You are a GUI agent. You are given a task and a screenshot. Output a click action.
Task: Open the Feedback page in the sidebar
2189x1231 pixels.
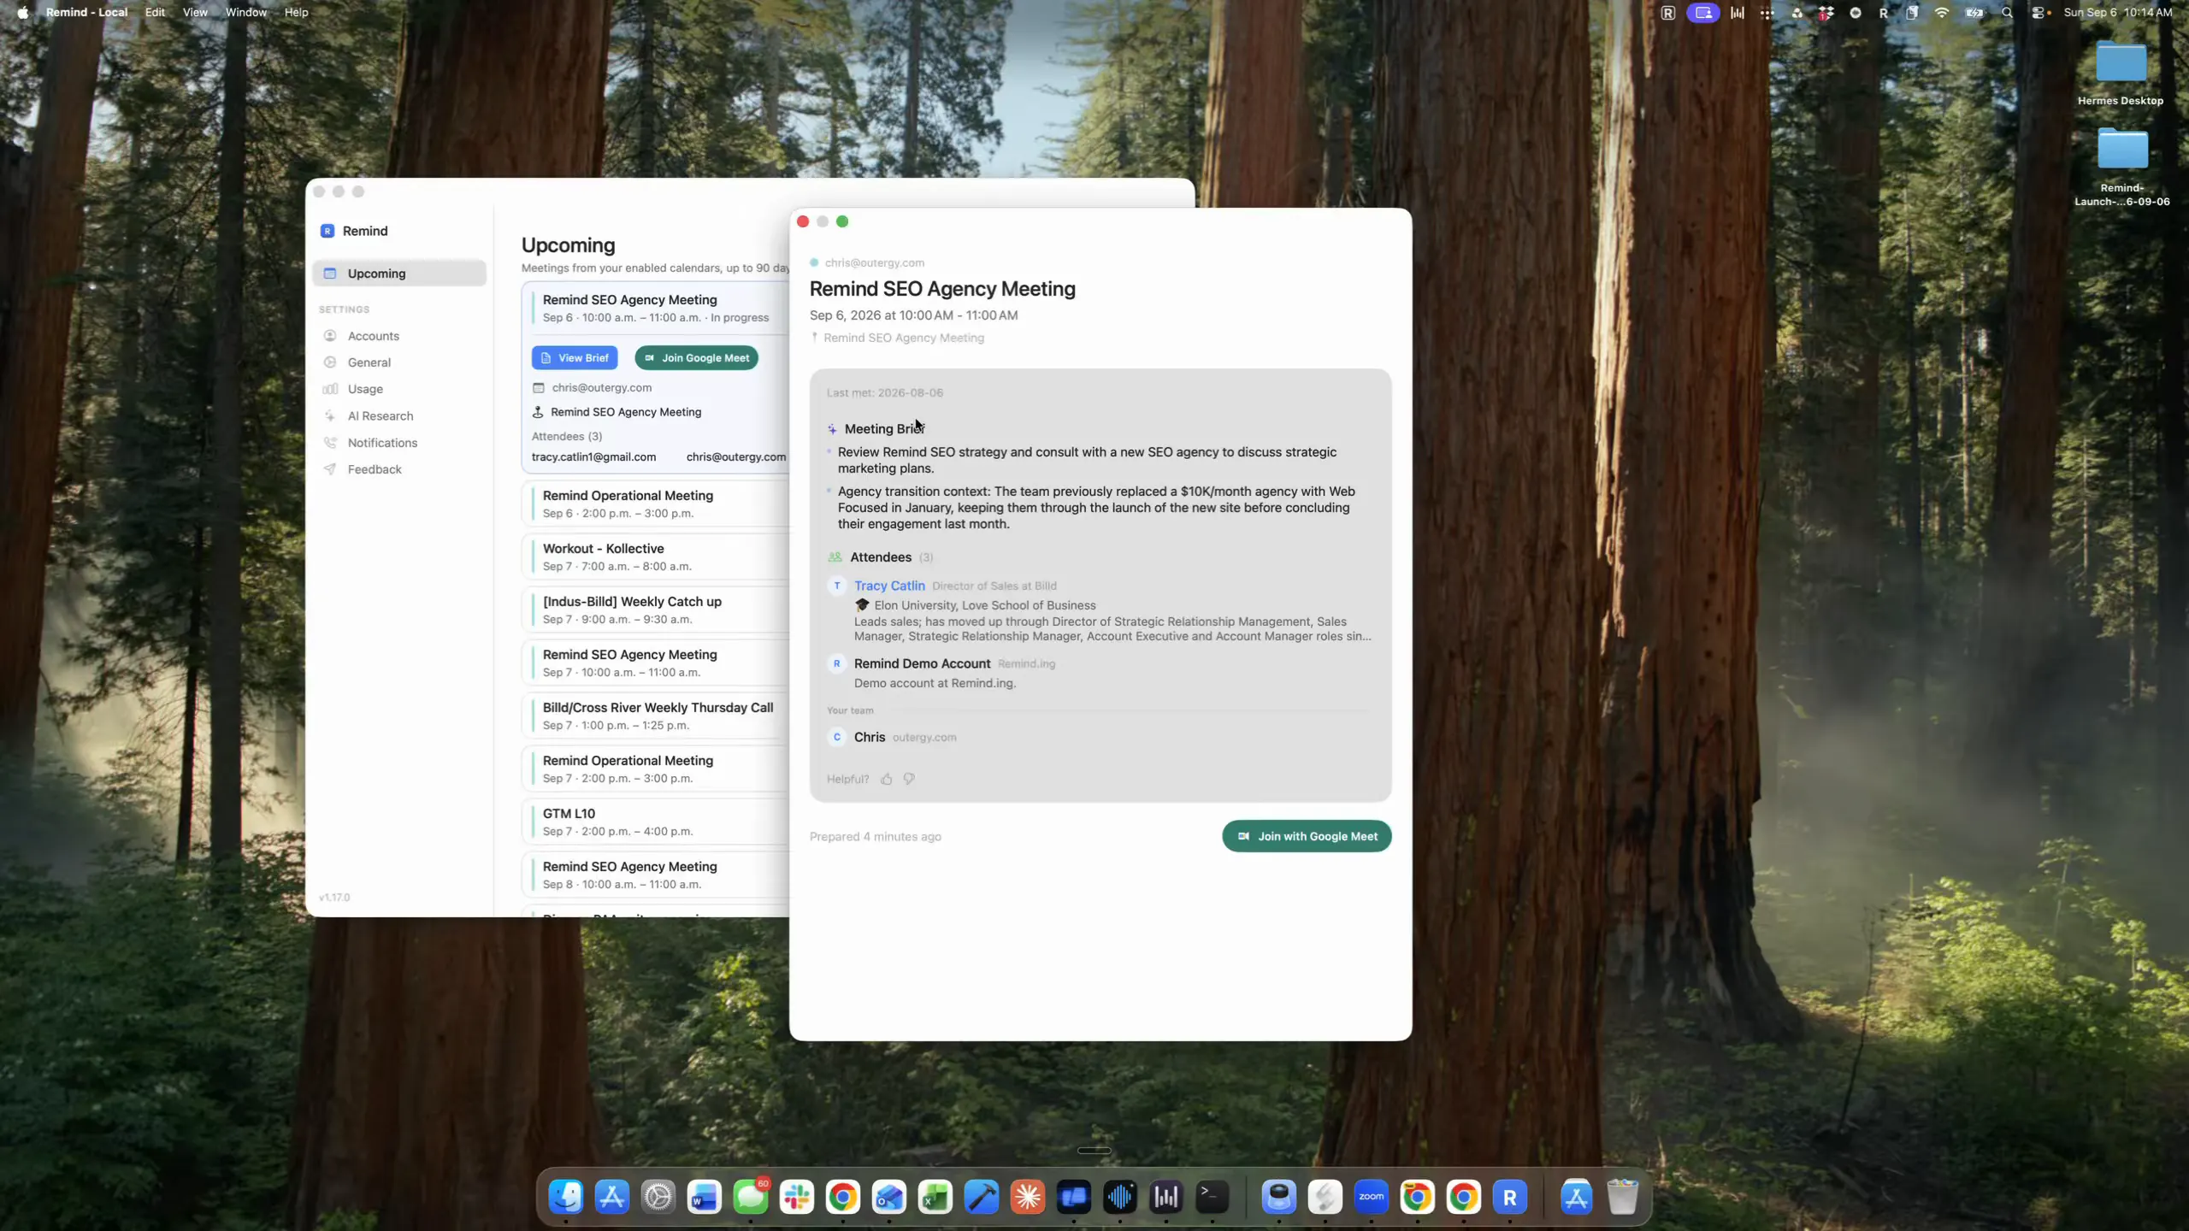click(374, 469)
